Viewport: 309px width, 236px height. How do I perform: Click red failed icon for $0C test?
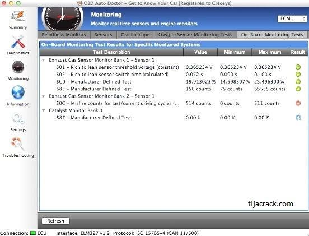(298, 103)
